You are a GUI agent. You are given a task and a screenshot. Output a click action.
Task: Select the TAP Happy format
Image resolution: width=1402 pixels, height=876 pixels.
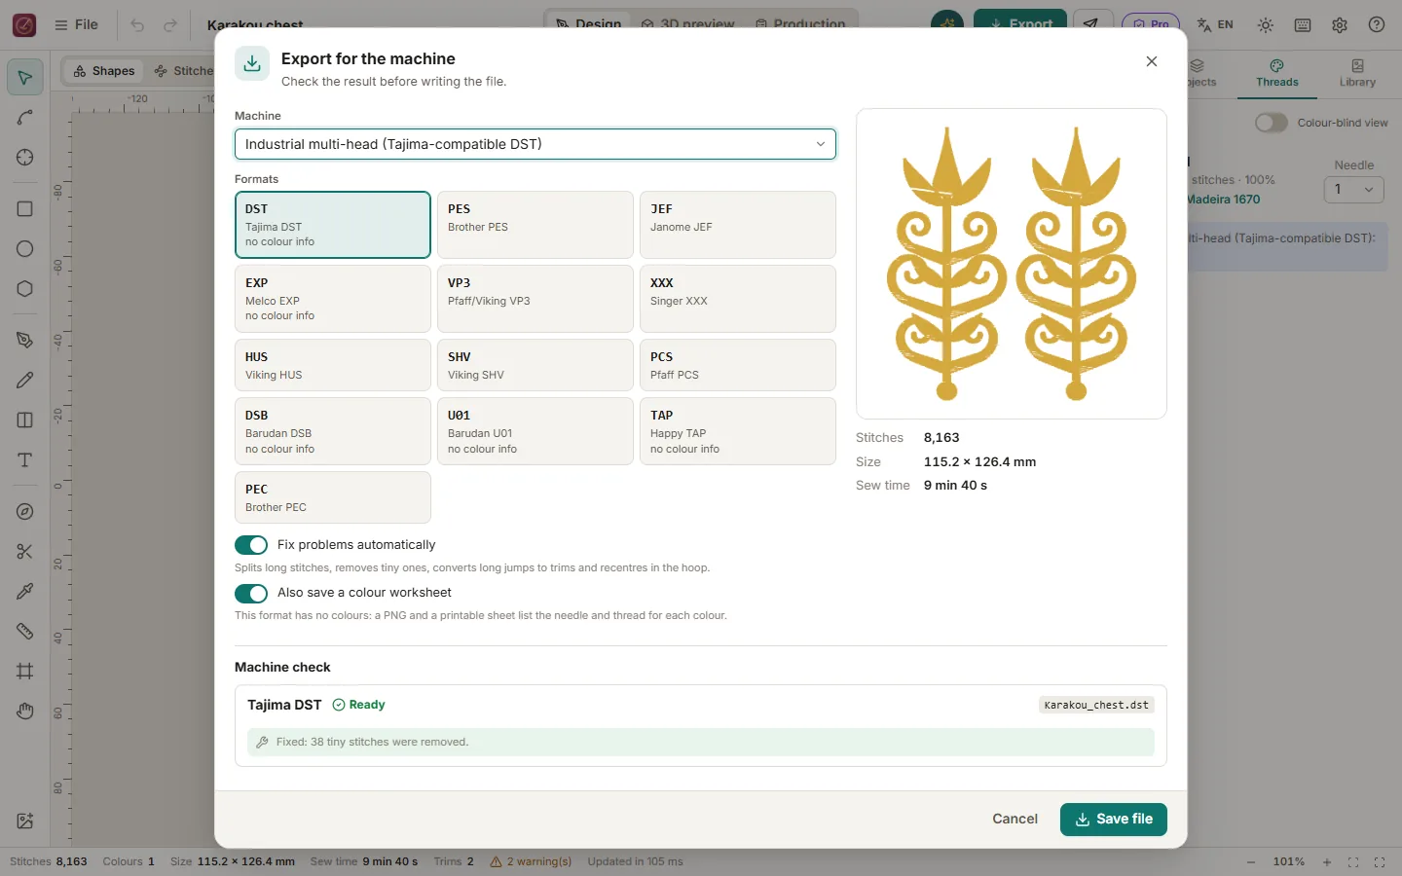coord(738,431)
